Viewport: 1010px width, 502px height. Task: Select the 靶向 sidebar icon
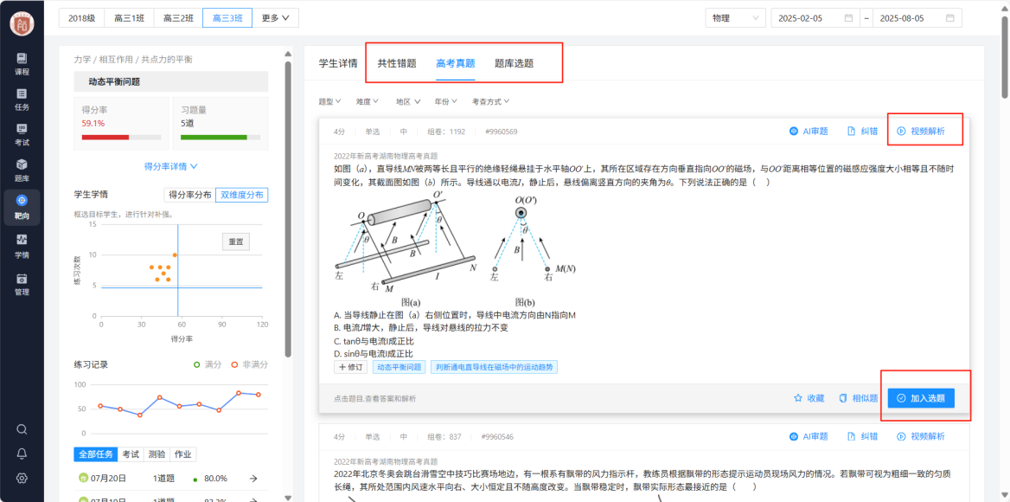pos(22,206)
